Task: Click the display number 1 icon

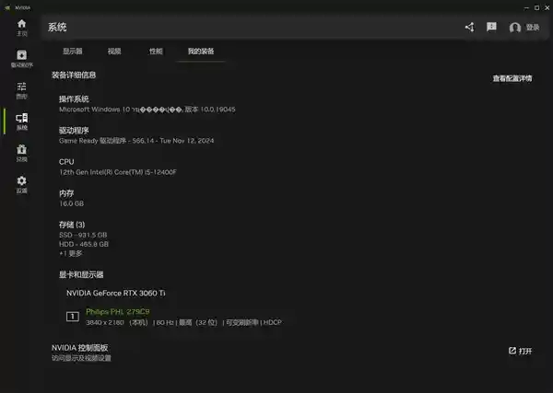Action: pyautogui.click(x=73, y=317)
